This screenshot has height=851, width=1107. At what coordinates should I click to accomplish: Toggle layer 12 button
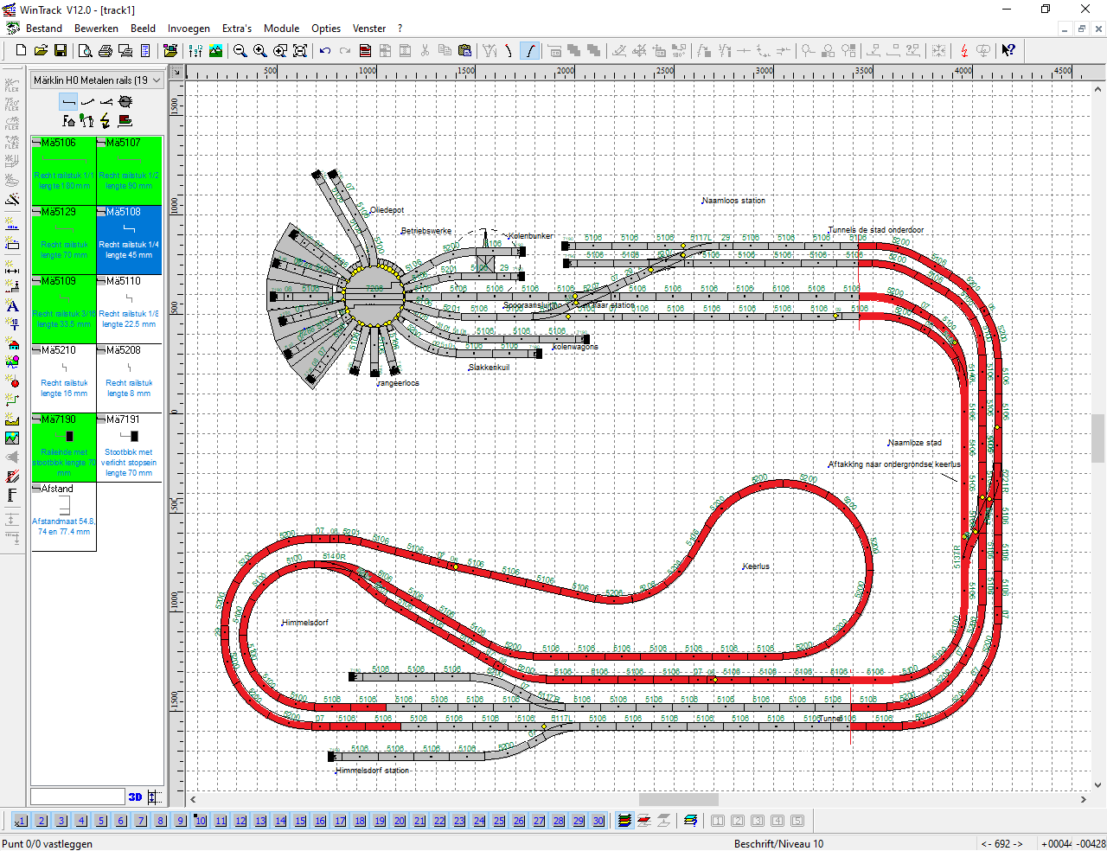240,821
